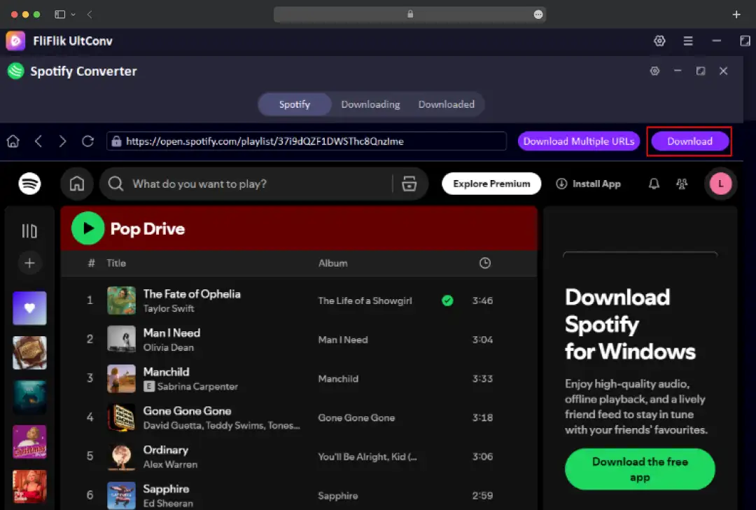
Task: Click the converter URL address field
Action: tap(307, 142)
